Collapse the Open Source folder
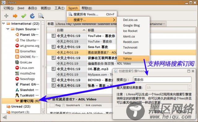198x122 pixels. (8, 29)
